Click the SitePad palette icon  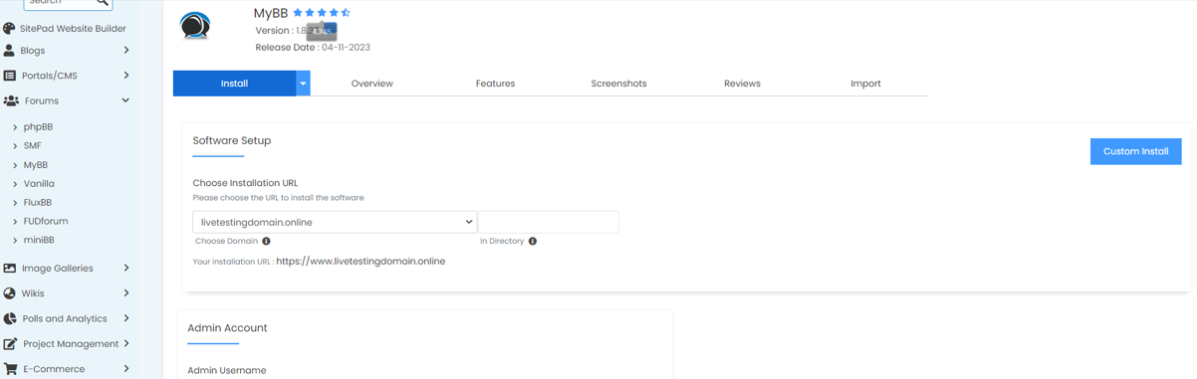pyautogui.click(x=9, y=29)
